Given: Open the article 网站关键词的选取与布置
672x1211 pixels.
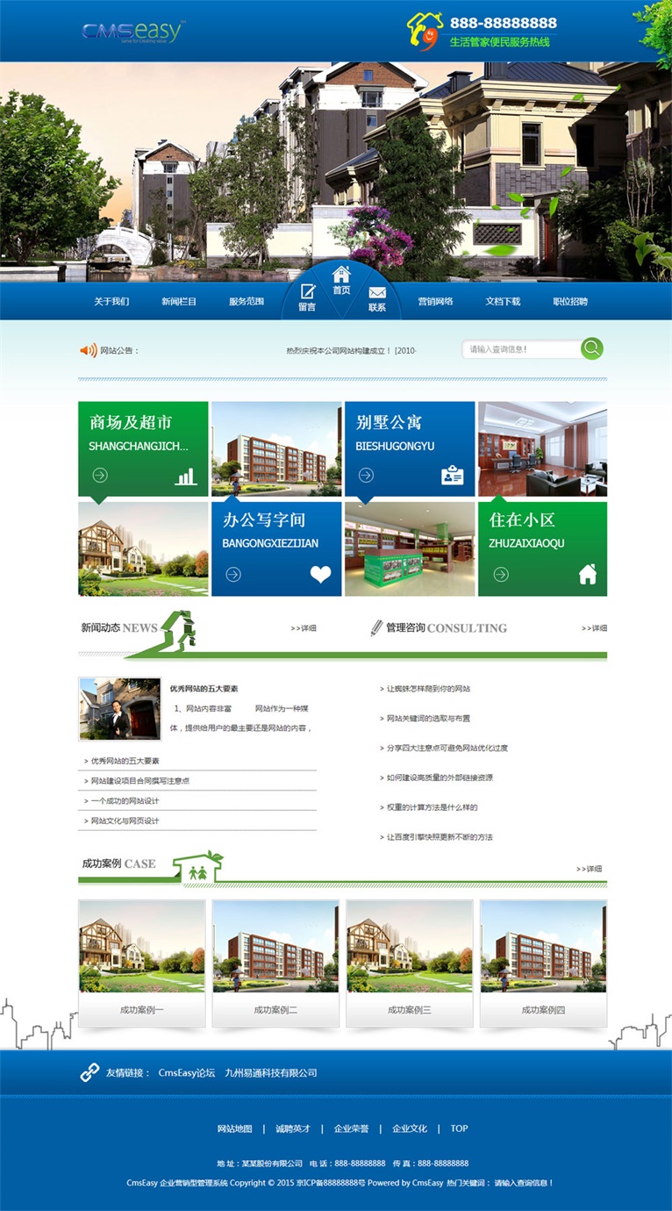Looking at the screenshot, I should coord(428,719).
